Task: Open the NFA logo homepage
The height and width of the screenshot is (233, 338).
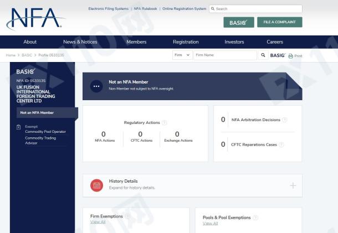Action: coord(35,19)
